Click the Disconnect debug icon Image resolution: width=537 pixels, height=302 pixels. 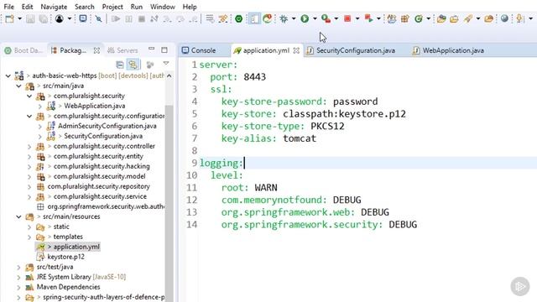(154, 18)
